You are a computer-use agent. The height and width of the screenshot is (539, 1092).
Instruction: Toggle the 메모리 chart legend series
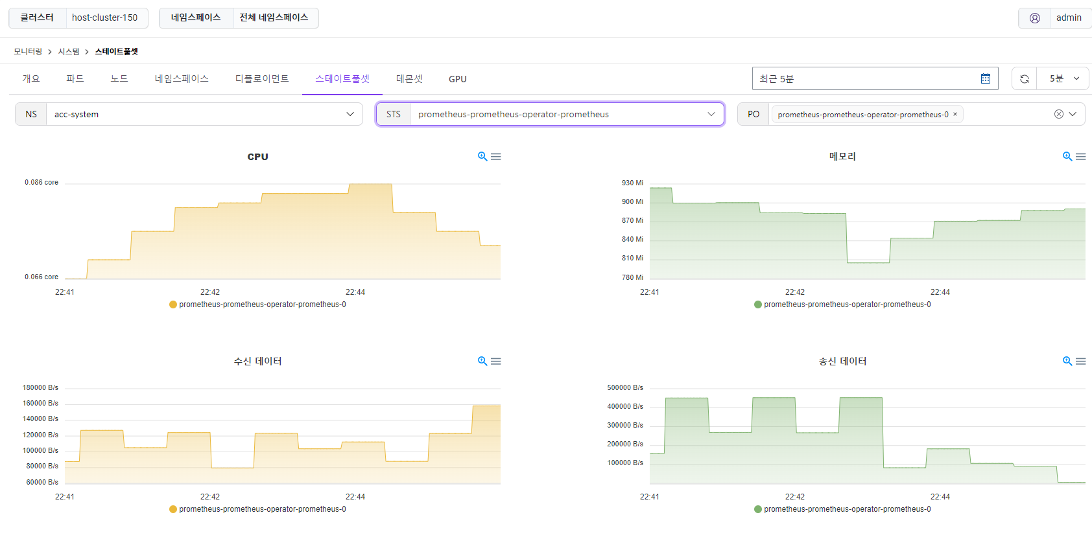pos(842,304)
